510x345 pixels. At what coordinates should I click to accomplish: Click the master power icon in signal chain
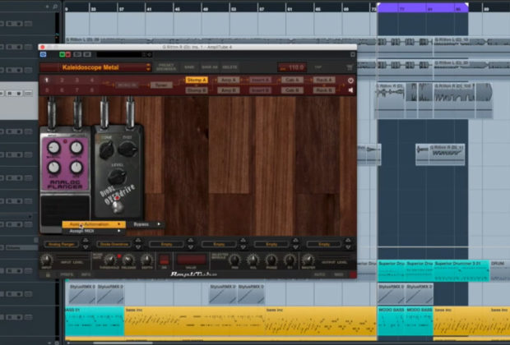tap(350, 80)
